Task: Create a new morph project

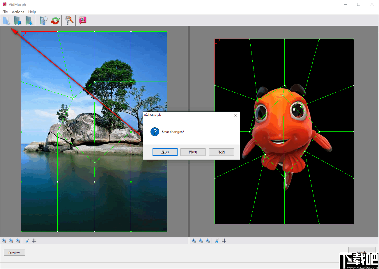Action: pos(6,20)
